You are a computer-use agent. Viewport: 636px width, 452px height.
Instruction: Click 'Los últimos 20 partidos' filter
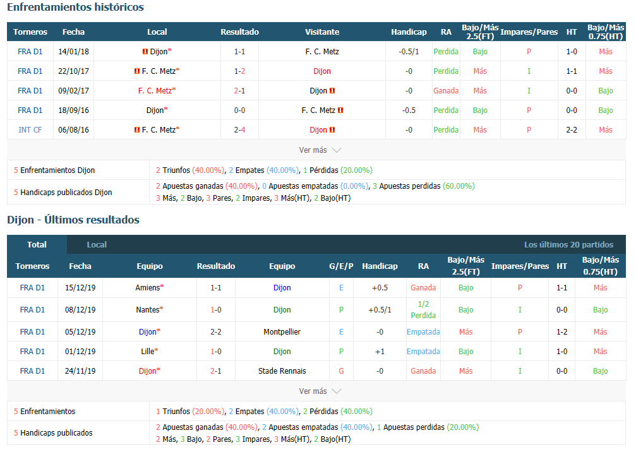(x=568, y=244)
